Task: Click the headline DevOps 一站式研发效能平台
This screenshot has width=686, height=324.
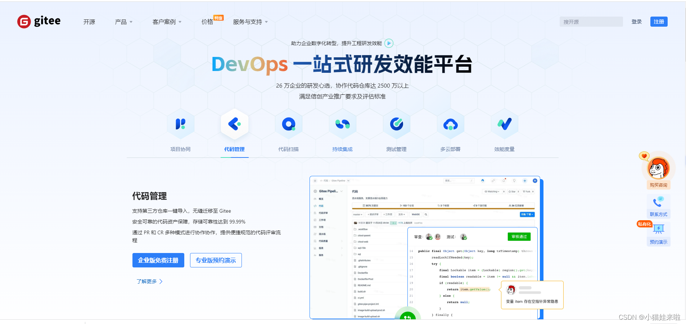Action: (x=342, y=65)
